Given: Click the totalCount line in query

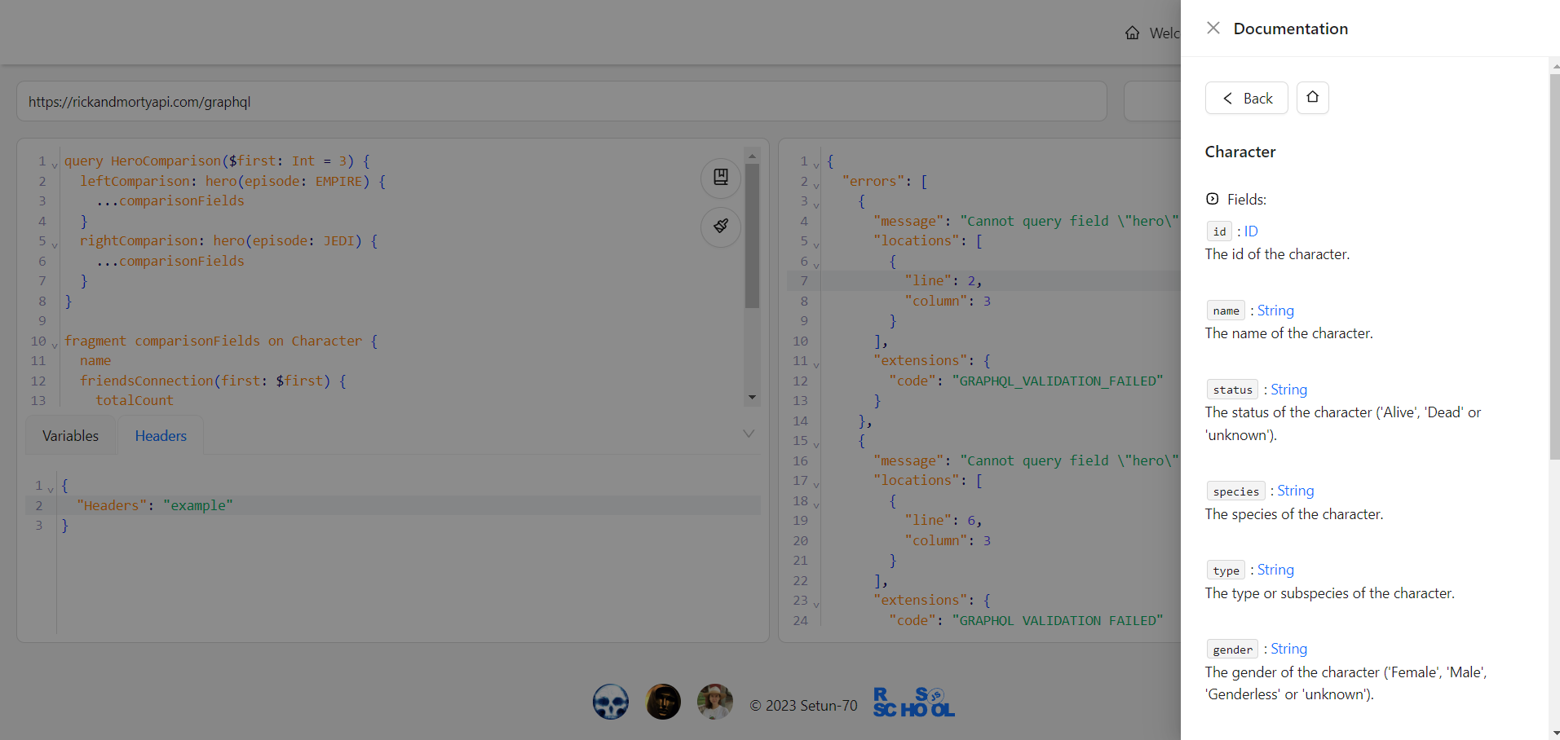Looking at the screenshot, I should coord(135,400).
